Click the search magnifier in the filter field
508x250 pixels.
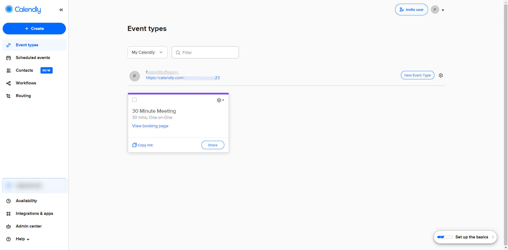point(178,53)
